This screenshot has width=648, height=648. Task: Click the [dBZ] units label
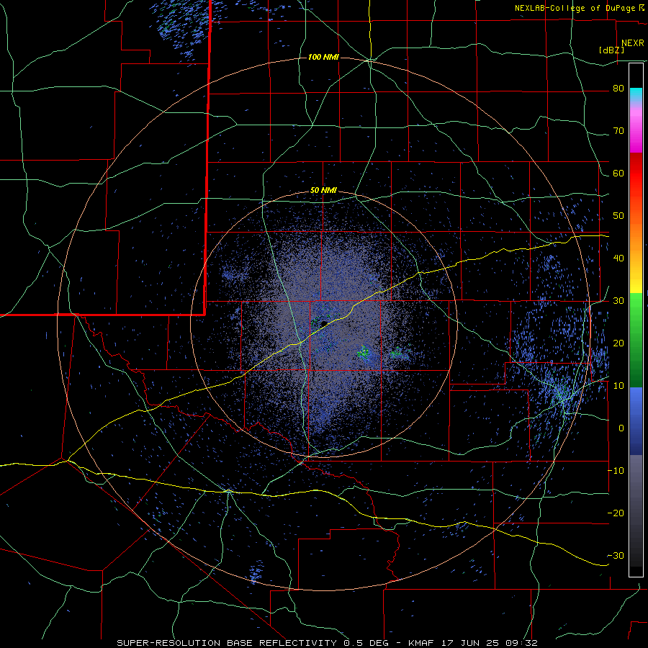(611, 50)
